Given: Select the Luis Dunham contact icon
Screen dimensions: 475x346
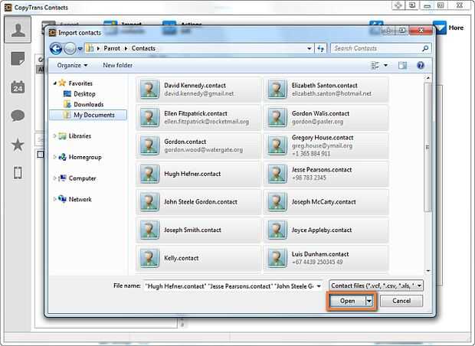Looking at the screenshot, I should pyautogui.click(x=277, y=258).
